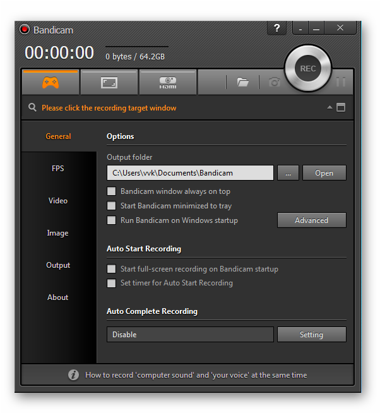Viewport: 380px width, 413px height.
Task: Switch to the FPS tab
Action: click(57, 169)
